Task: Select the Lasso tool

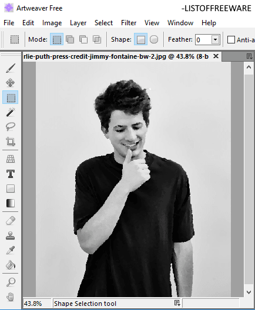Action: [x=11, y=127]
